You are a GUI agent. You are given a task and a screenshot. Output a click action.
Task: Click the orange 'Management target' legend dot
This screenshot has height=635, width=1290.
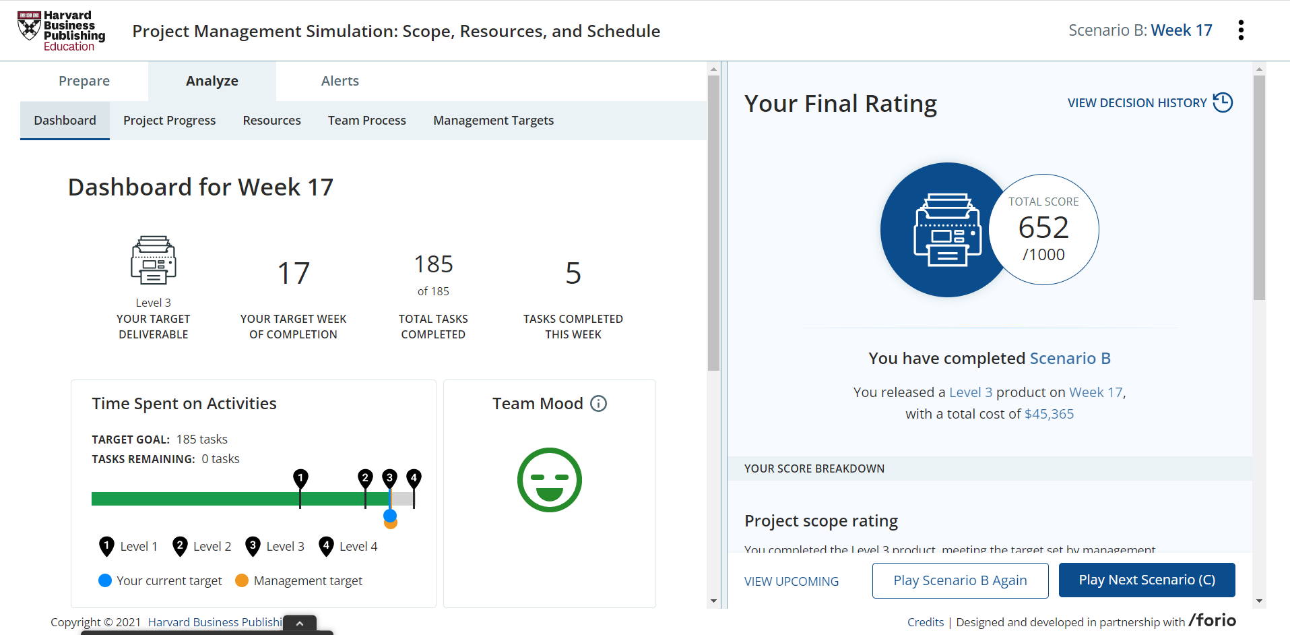coord(242,580)
